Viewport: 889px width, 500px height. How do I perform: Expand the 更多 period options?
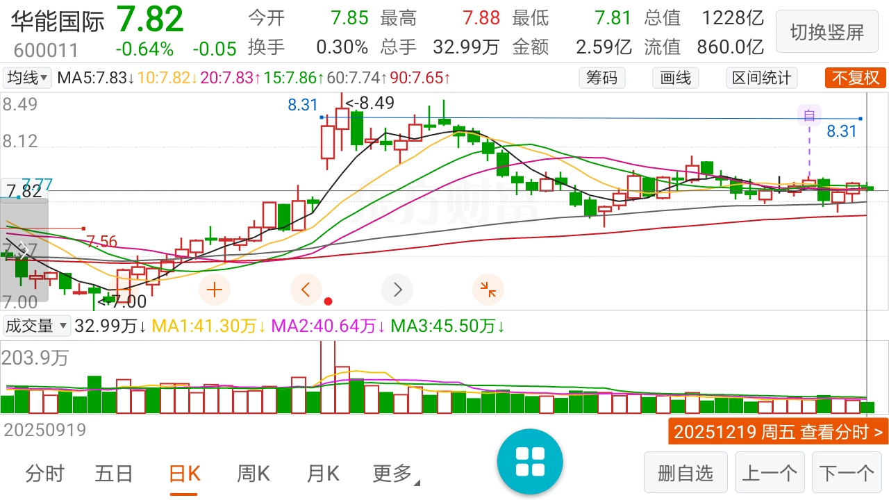click(397, 474)
